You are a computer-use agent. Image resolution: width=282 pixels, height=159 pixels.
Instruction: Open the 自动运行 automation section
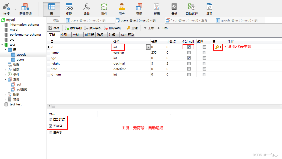192,9
